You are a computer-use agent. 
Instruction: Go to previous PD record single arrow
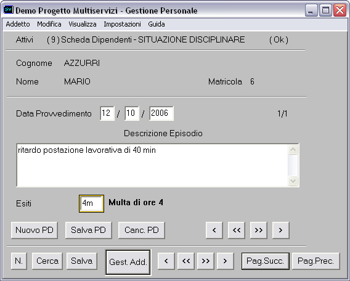214,230
